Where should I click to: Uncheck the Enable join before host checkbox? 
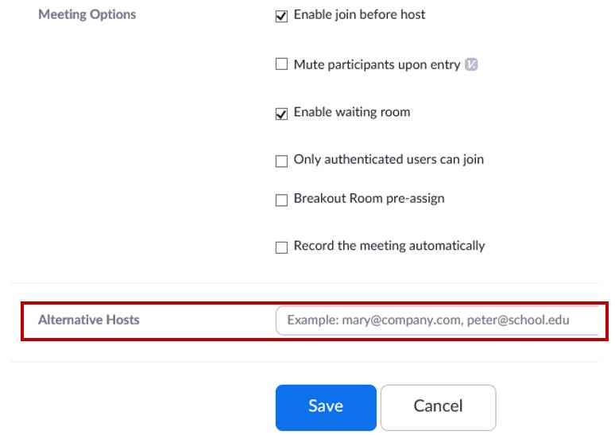click(x=281, y=17)
